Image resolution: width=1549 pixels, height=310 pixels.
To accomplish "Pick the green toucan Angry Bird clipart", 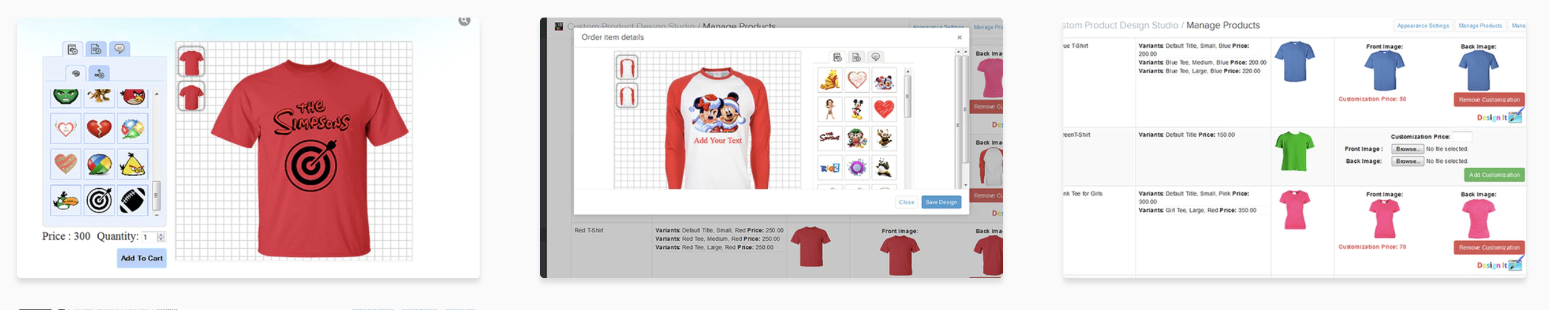I will click(66, 200).
